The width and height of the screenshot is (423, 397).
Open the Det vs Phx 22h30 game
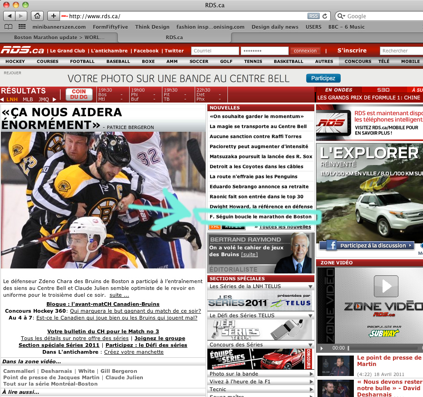211,95
